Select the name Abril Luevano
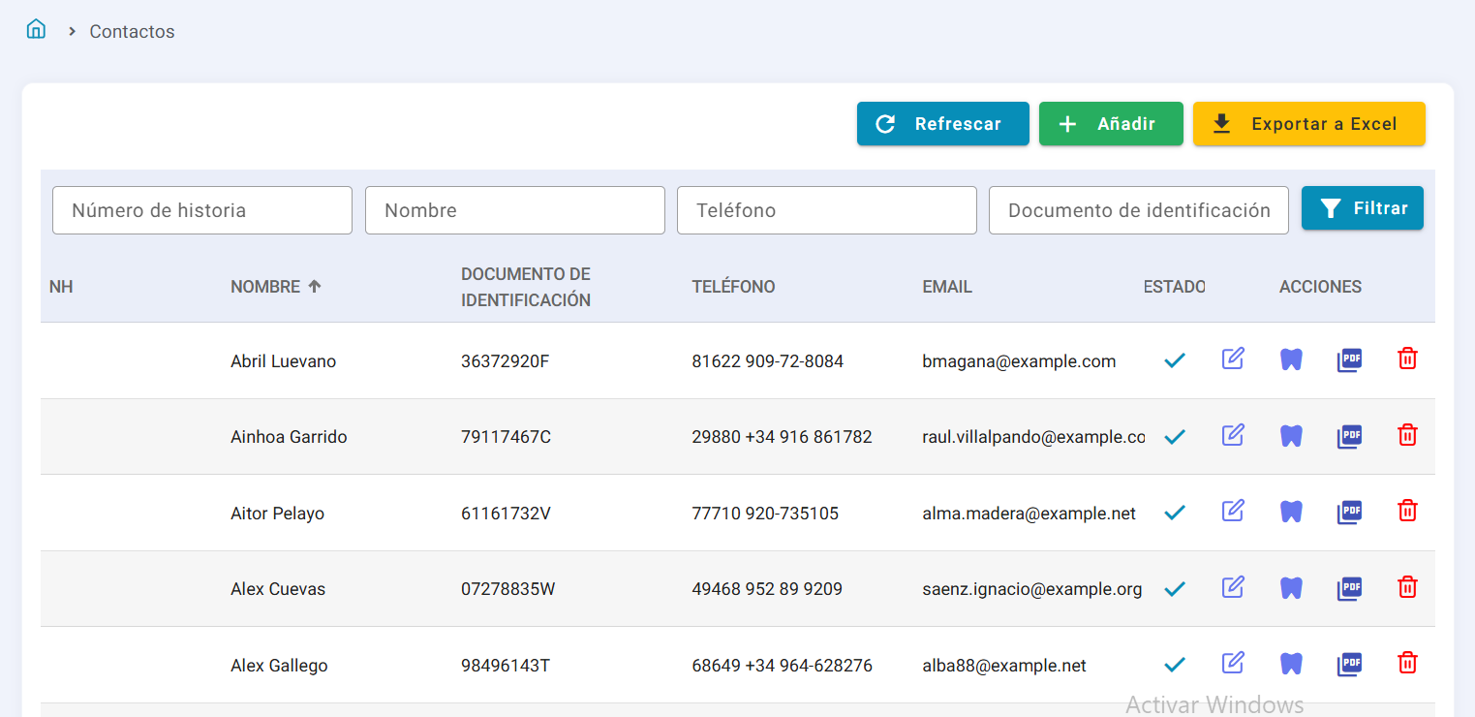 tap(283, 361)
